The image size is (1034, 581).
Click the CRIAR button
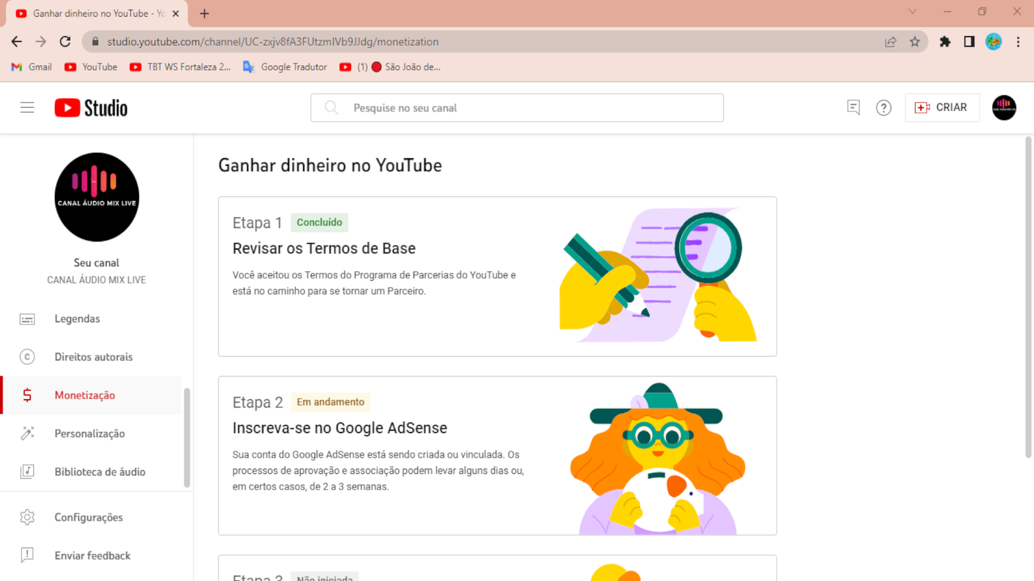point(942,108)
